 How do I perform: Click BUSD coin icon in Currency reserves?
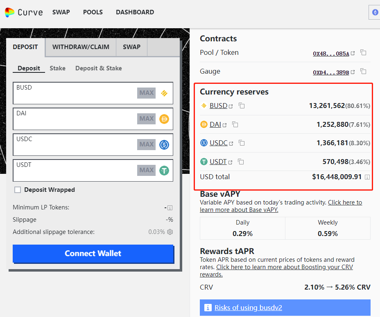pyautogui.click(x=204, y=106)
